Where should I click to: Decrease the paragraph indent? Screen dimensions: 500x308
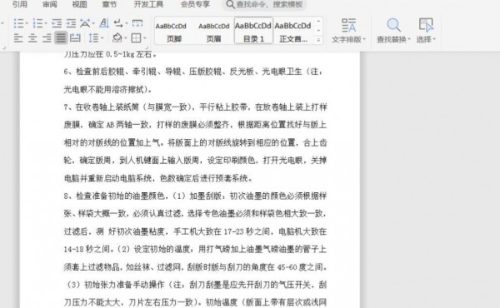57,23
